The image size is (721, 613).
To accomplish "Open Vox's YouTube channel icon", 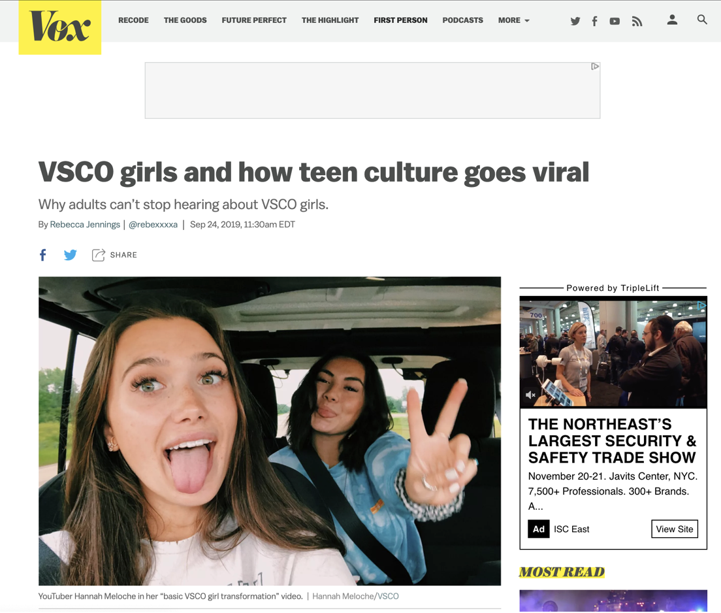I will pos(615,21).
